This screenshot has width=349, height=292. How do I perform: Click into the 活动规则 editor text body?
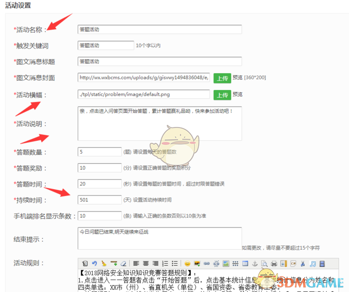(x=208, y=280)
